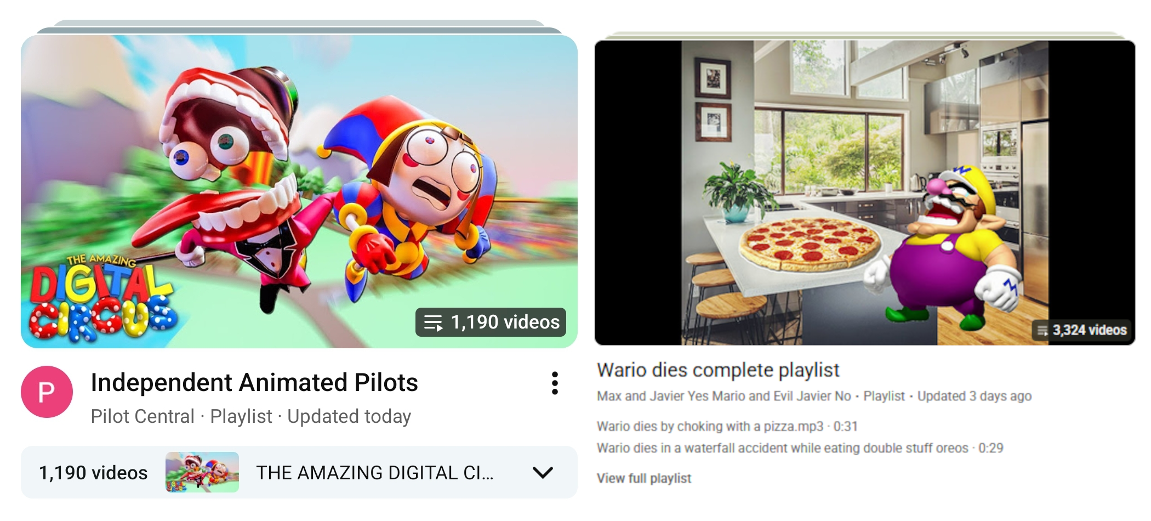Click the 3,324 videos overlay badge
This screenshot has height=521, width=1151.
[x=1082, y=330]
